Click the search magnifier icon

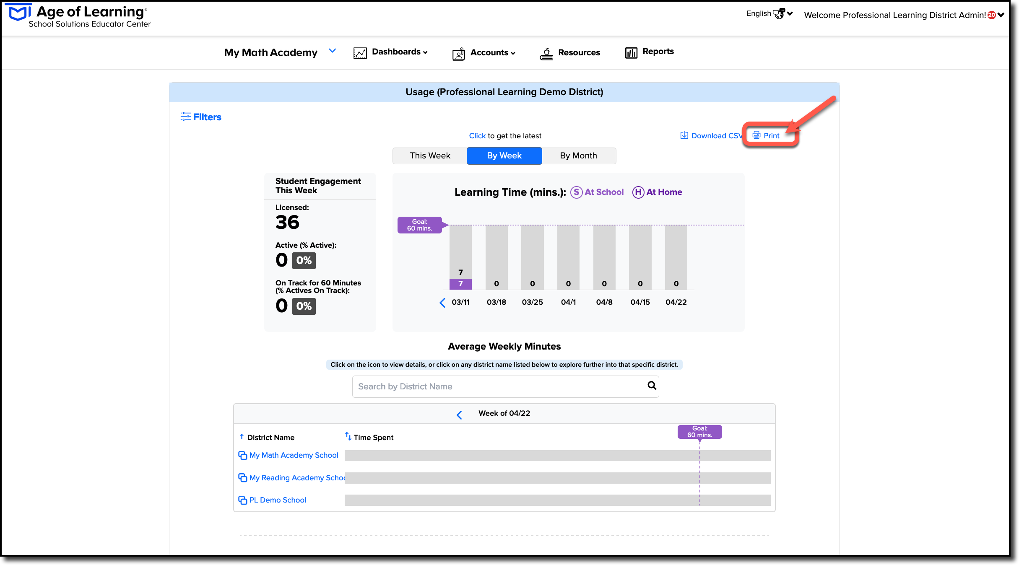pyautogui.click(x=652, y=385)
